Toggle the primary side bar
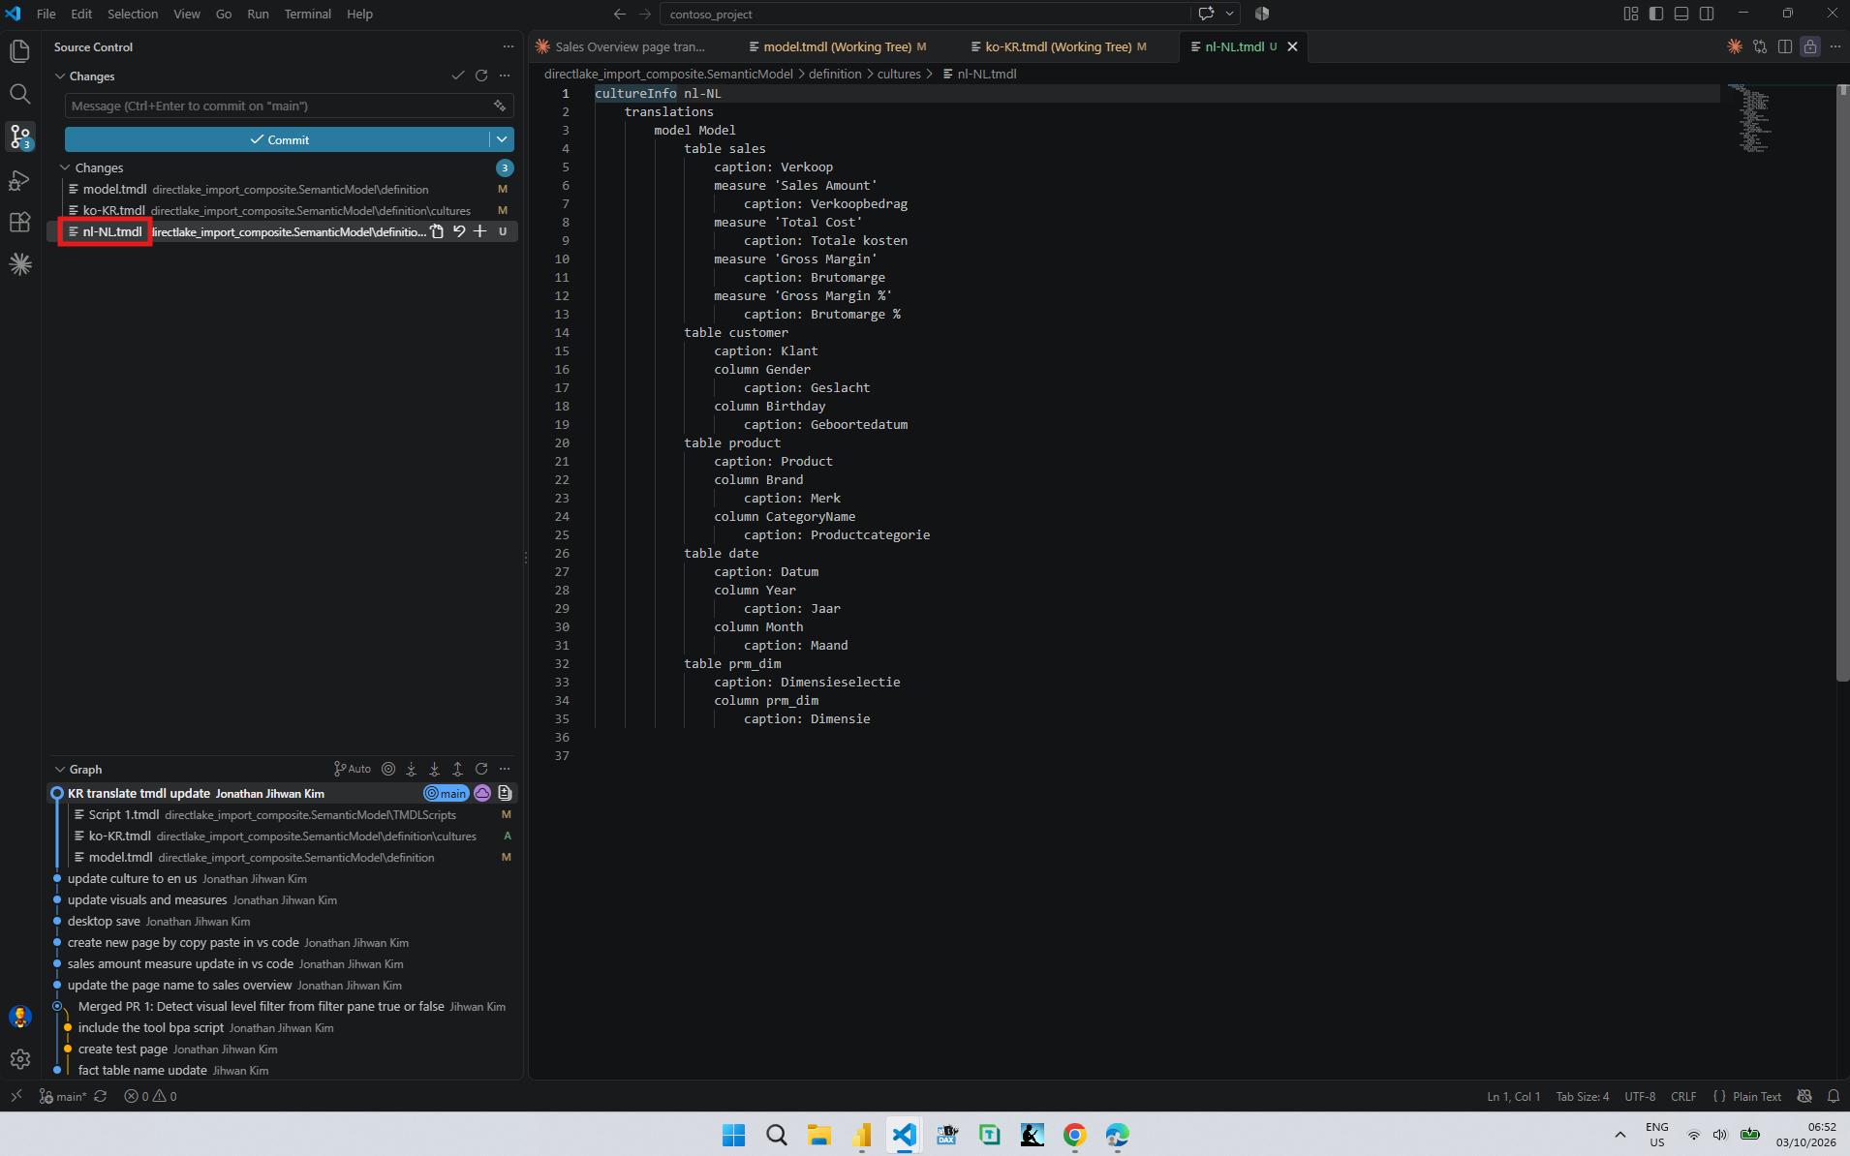Viewport: 1850px width, 1156px height. point(1656,14)
